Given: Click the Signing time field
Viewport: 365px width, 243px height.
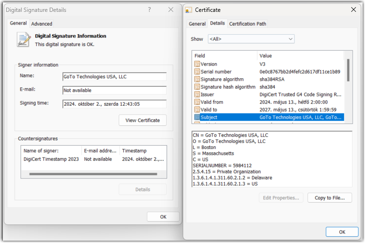Looking at the screenshot, I should 115,104.
